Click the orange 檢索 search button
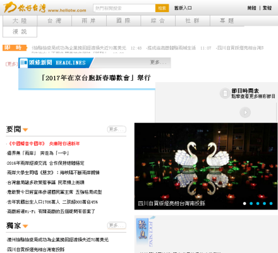Screen dimensions: 278x253 pyautogui.click(x=162, y=8)
